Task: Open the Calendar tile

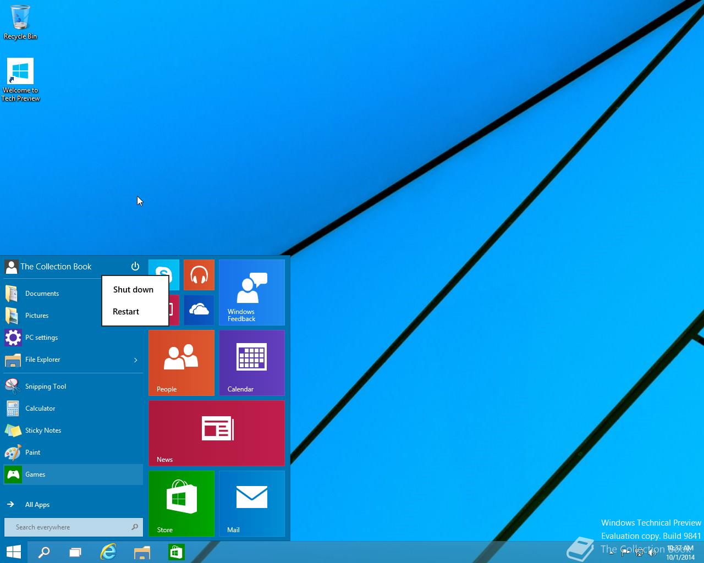Action: [252, 363]
